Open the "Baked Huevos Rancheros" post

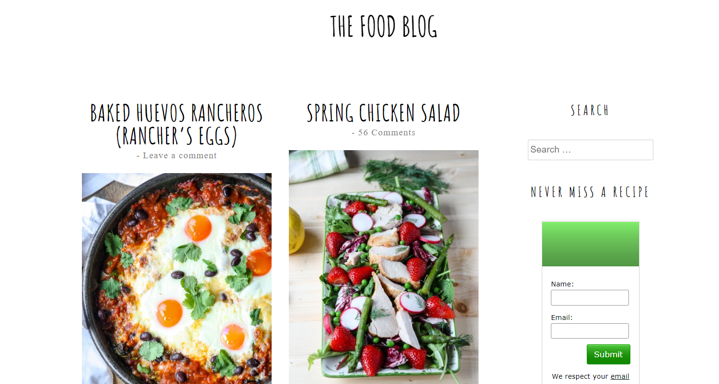click(x=176, y=124)
